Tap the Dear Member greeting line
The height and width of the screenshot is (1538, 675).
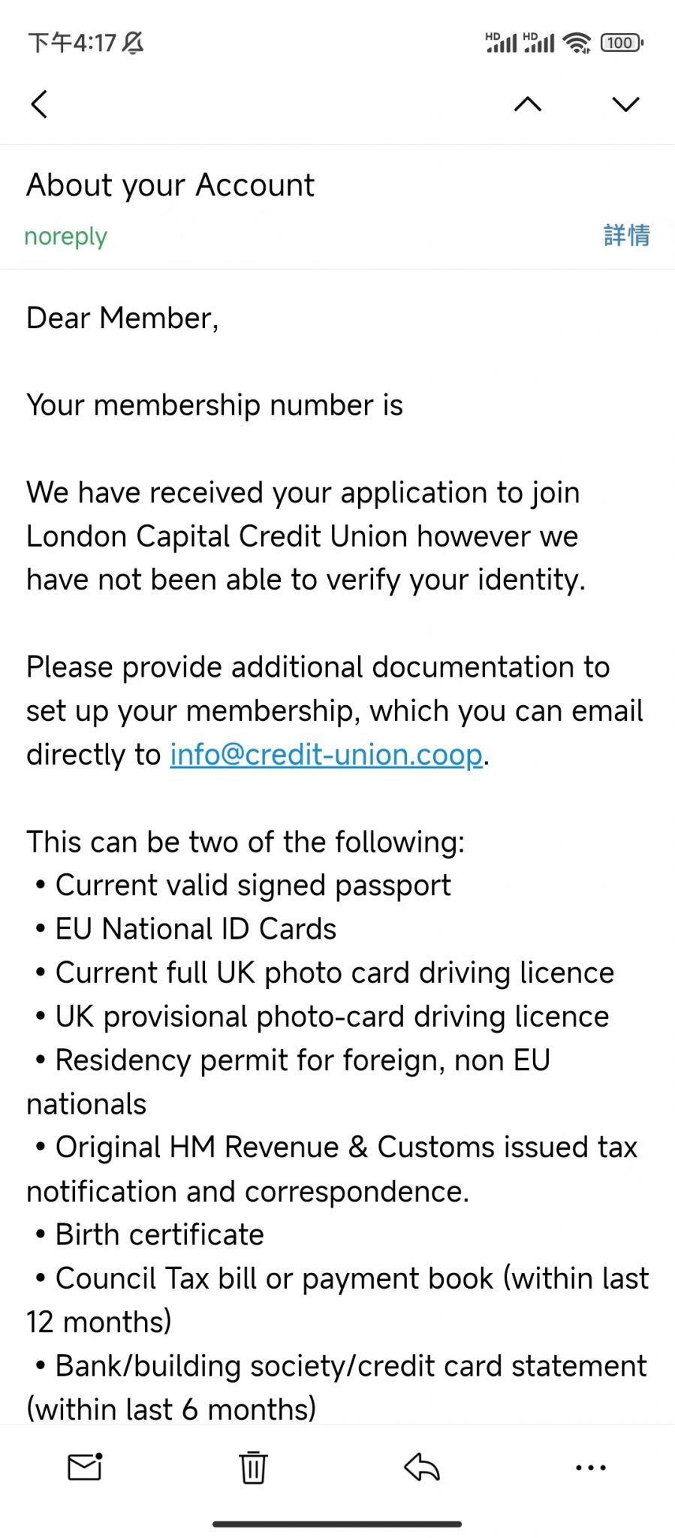[122, 318]
